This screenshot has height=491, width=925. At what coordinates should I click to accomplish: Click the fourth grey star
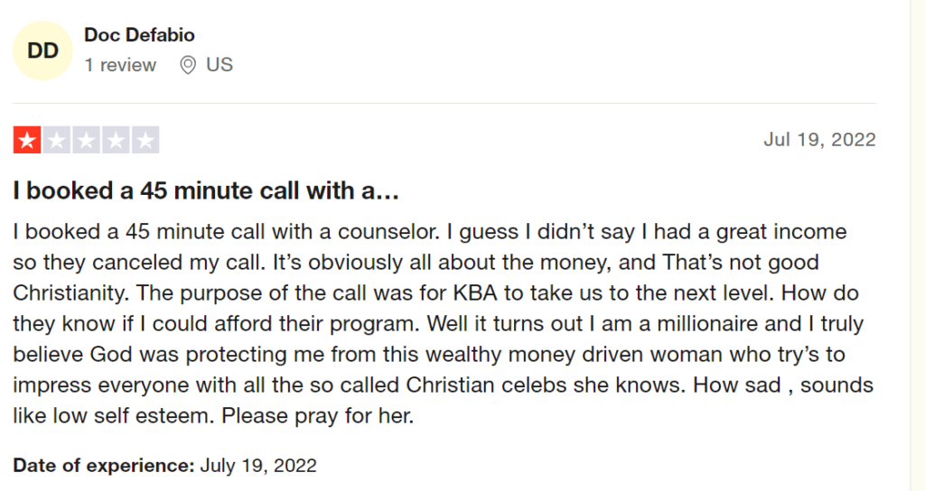click(116, 141)
